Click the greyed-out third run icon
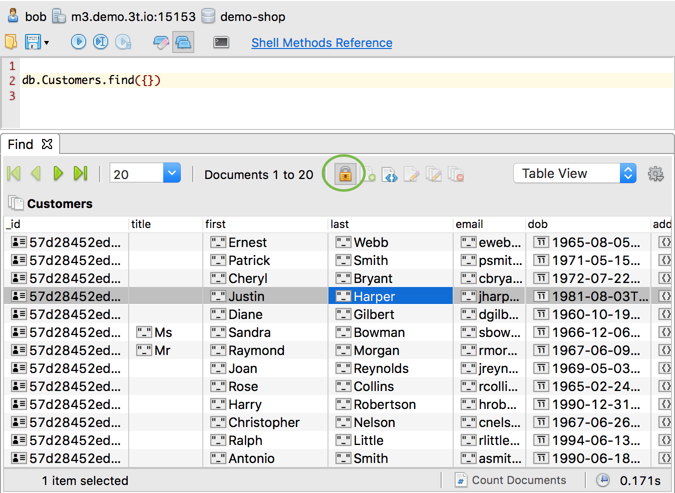The image size is (675, 493). point(123,41)
